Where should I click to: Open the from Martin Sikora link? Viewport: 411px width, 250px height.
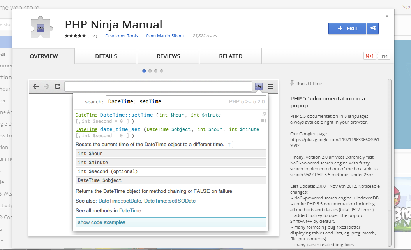pos(165,35)
